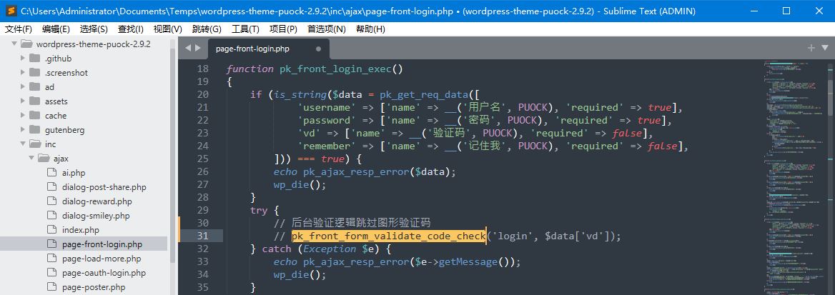Viewport: 835px width, 295px height.
Task: Go to previous tab with left arrow
Action: point(187,48)
